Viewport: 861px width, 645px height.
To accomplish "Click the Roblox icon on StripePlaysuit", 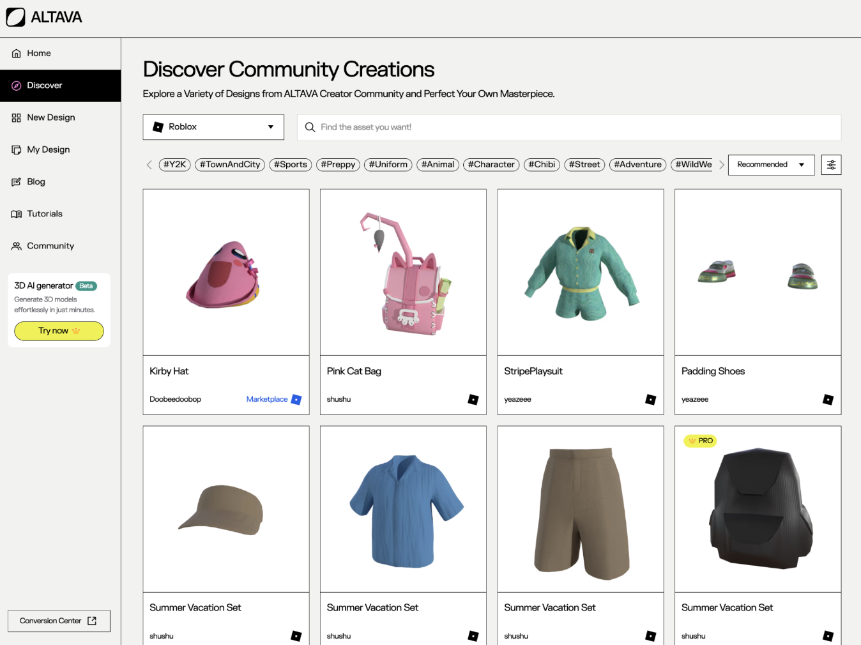I will [x=651, y=400].
